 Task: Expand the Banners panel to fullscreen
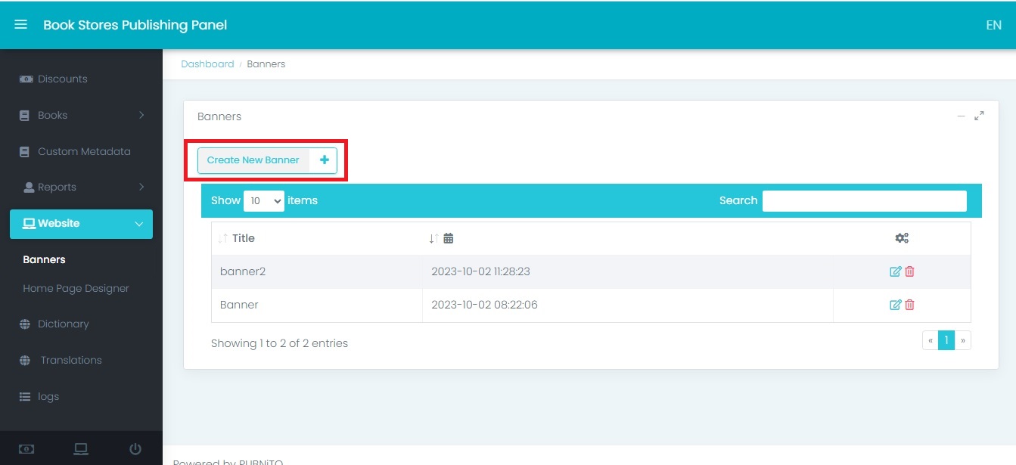pos(979,116)
